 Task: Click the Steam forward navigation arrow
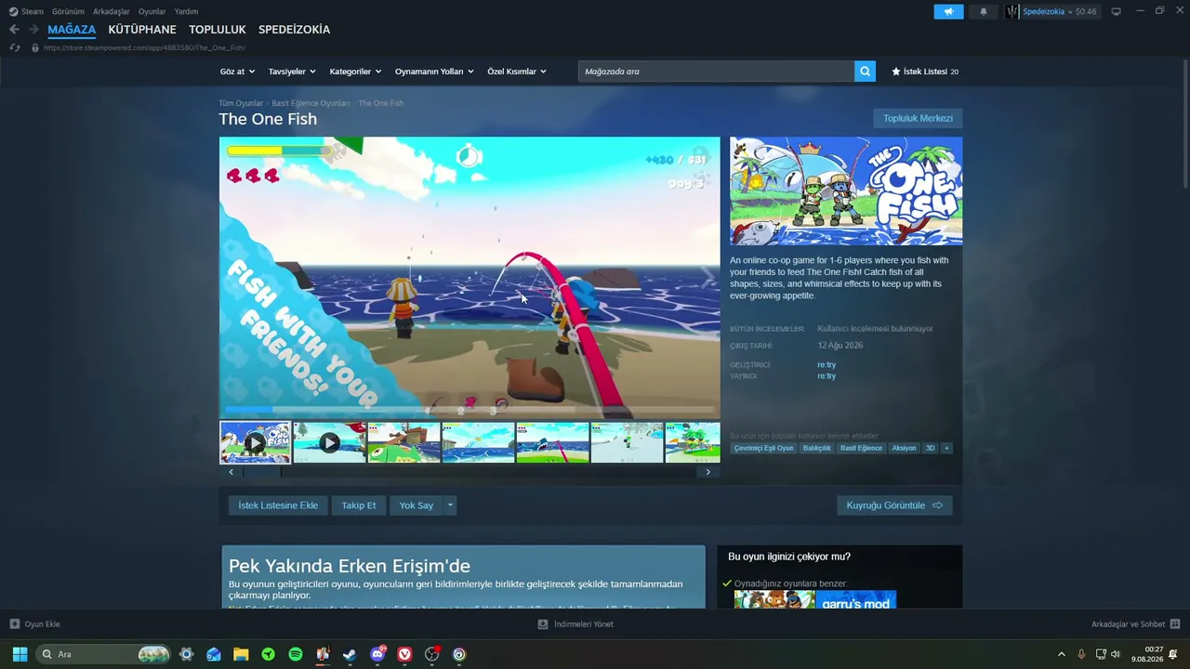[x=33, y=30]
